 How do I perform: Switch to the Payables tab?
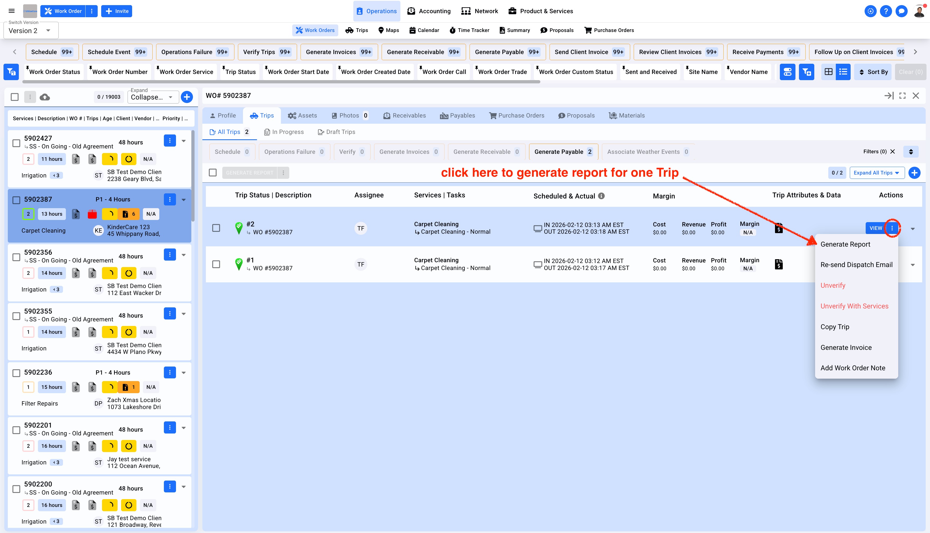click(457, 115)
